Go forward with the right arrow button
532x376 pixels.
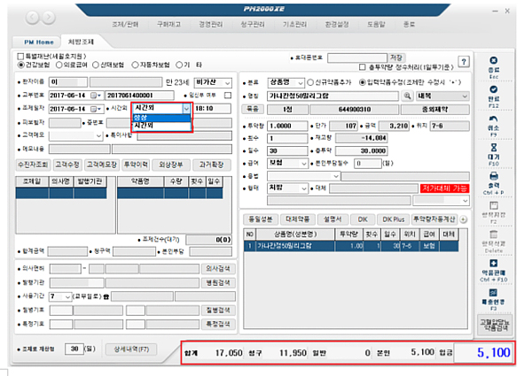(49, 17)
